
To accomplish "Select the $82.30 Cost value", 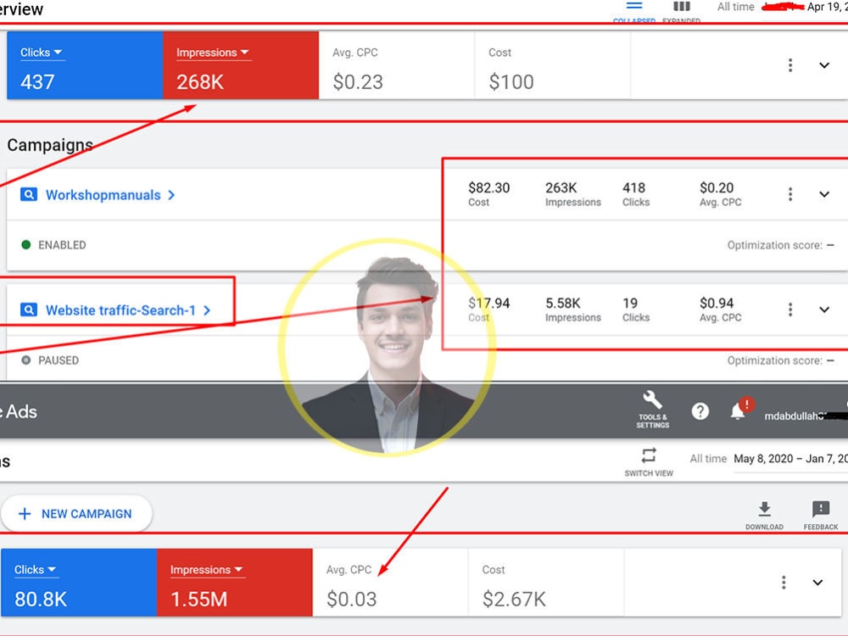I will coord(489,187).
